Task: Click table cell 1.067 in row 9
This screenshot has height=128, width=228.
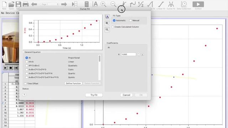Action: (x=17, y=110)
